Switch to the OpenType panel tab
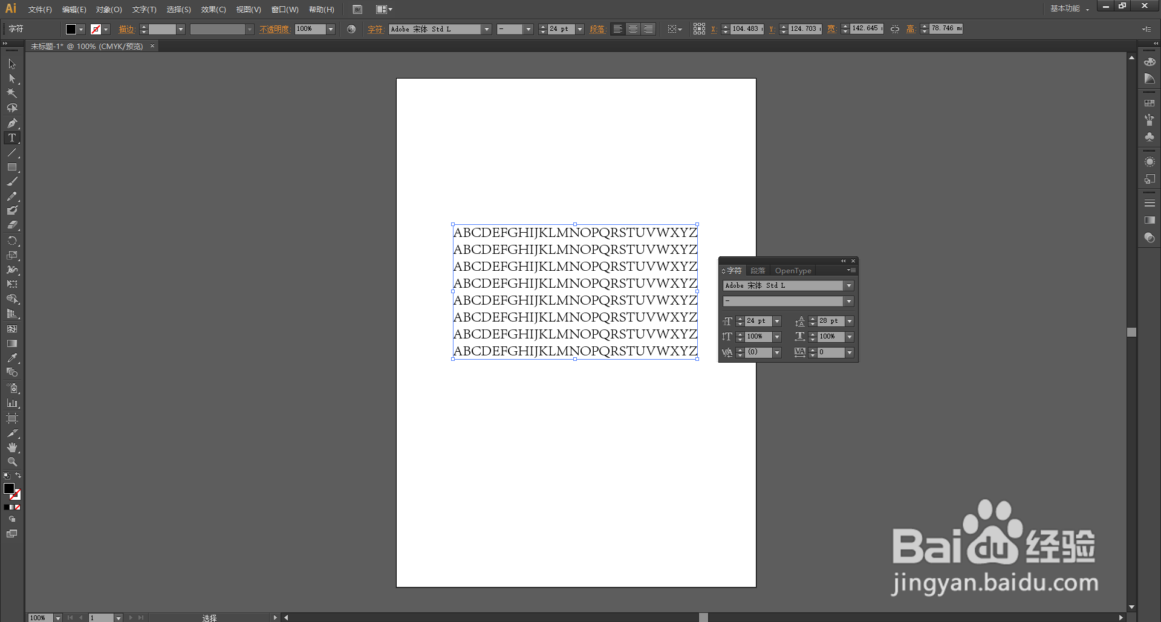The height and width of the screenshot is (622, 1161). 793,271
